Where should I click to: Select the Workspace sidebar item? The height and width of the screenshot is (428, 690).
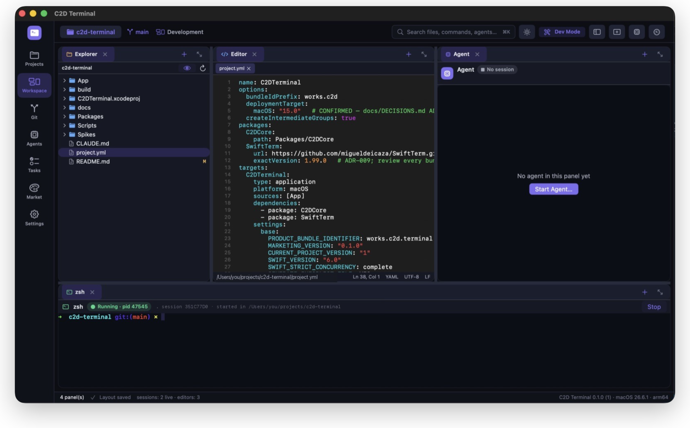[34, 85]
